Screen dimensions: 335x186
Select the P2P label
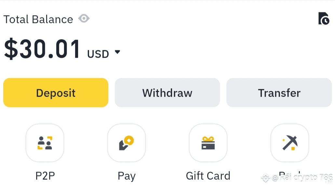point(45,176)
